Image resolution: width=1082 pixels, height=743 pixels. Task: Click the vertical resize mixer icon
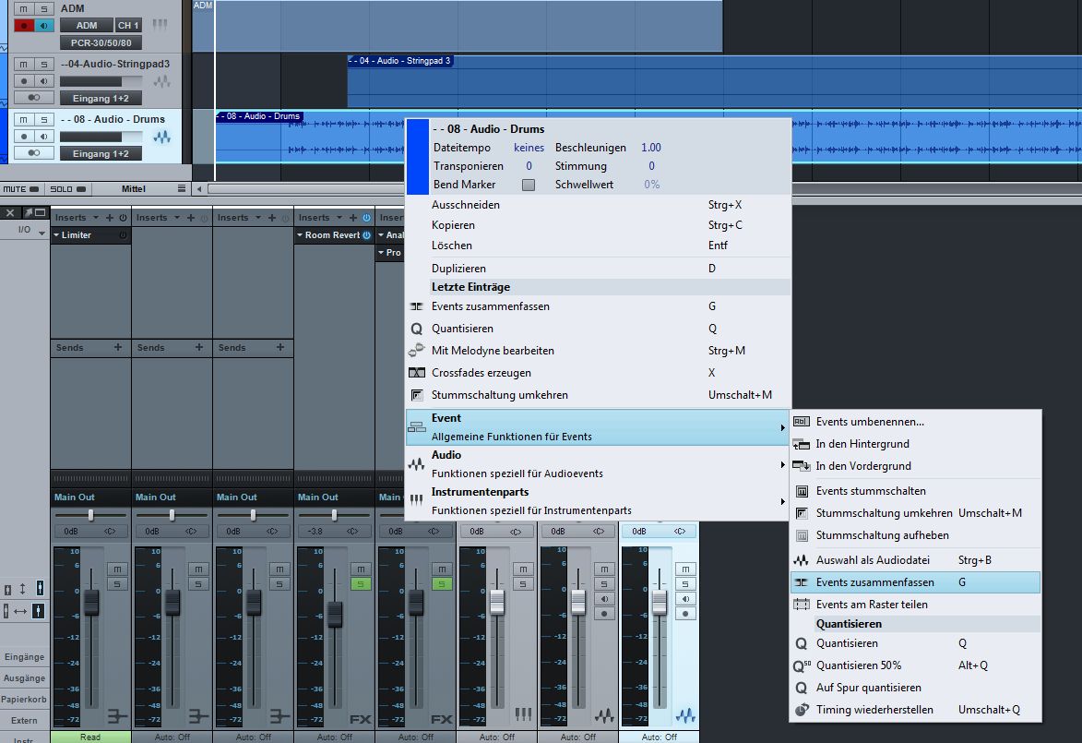(23, 588)
